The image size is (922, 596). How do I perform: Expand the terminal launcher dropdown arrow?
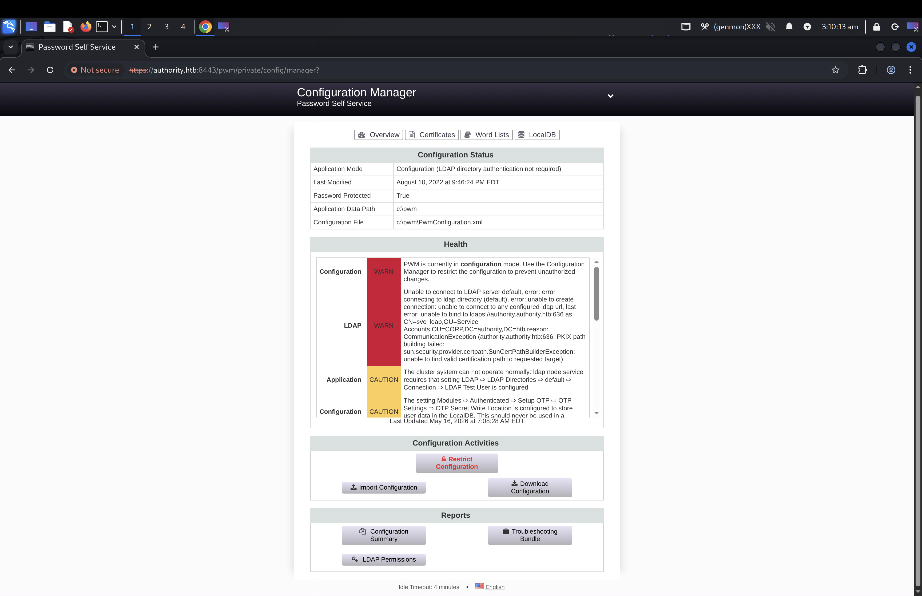point(114,27)
